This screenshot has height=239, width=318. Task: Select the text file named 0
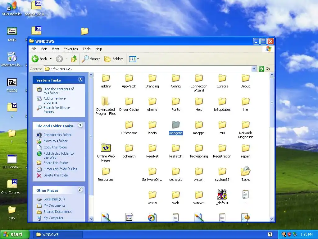(245, 197)
